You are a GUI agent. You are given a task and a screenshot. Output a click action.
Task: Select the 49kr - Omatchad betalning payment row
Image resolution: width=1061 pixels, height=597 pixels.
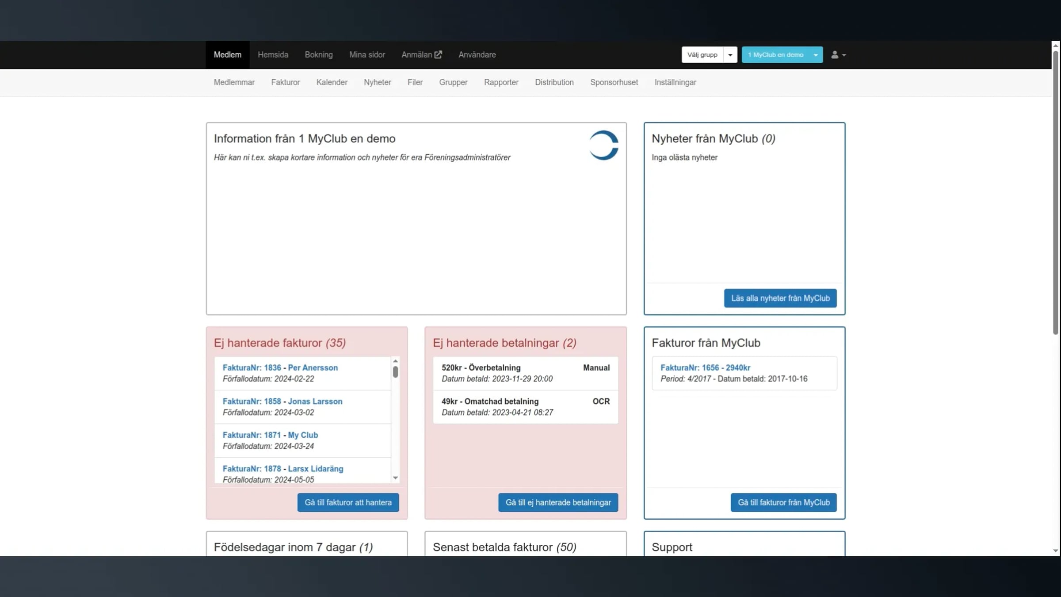pos(526,407)
